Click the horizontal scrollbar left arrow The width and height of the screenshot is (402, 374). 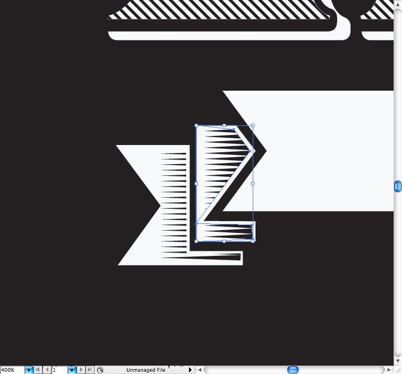coord(200,370)
